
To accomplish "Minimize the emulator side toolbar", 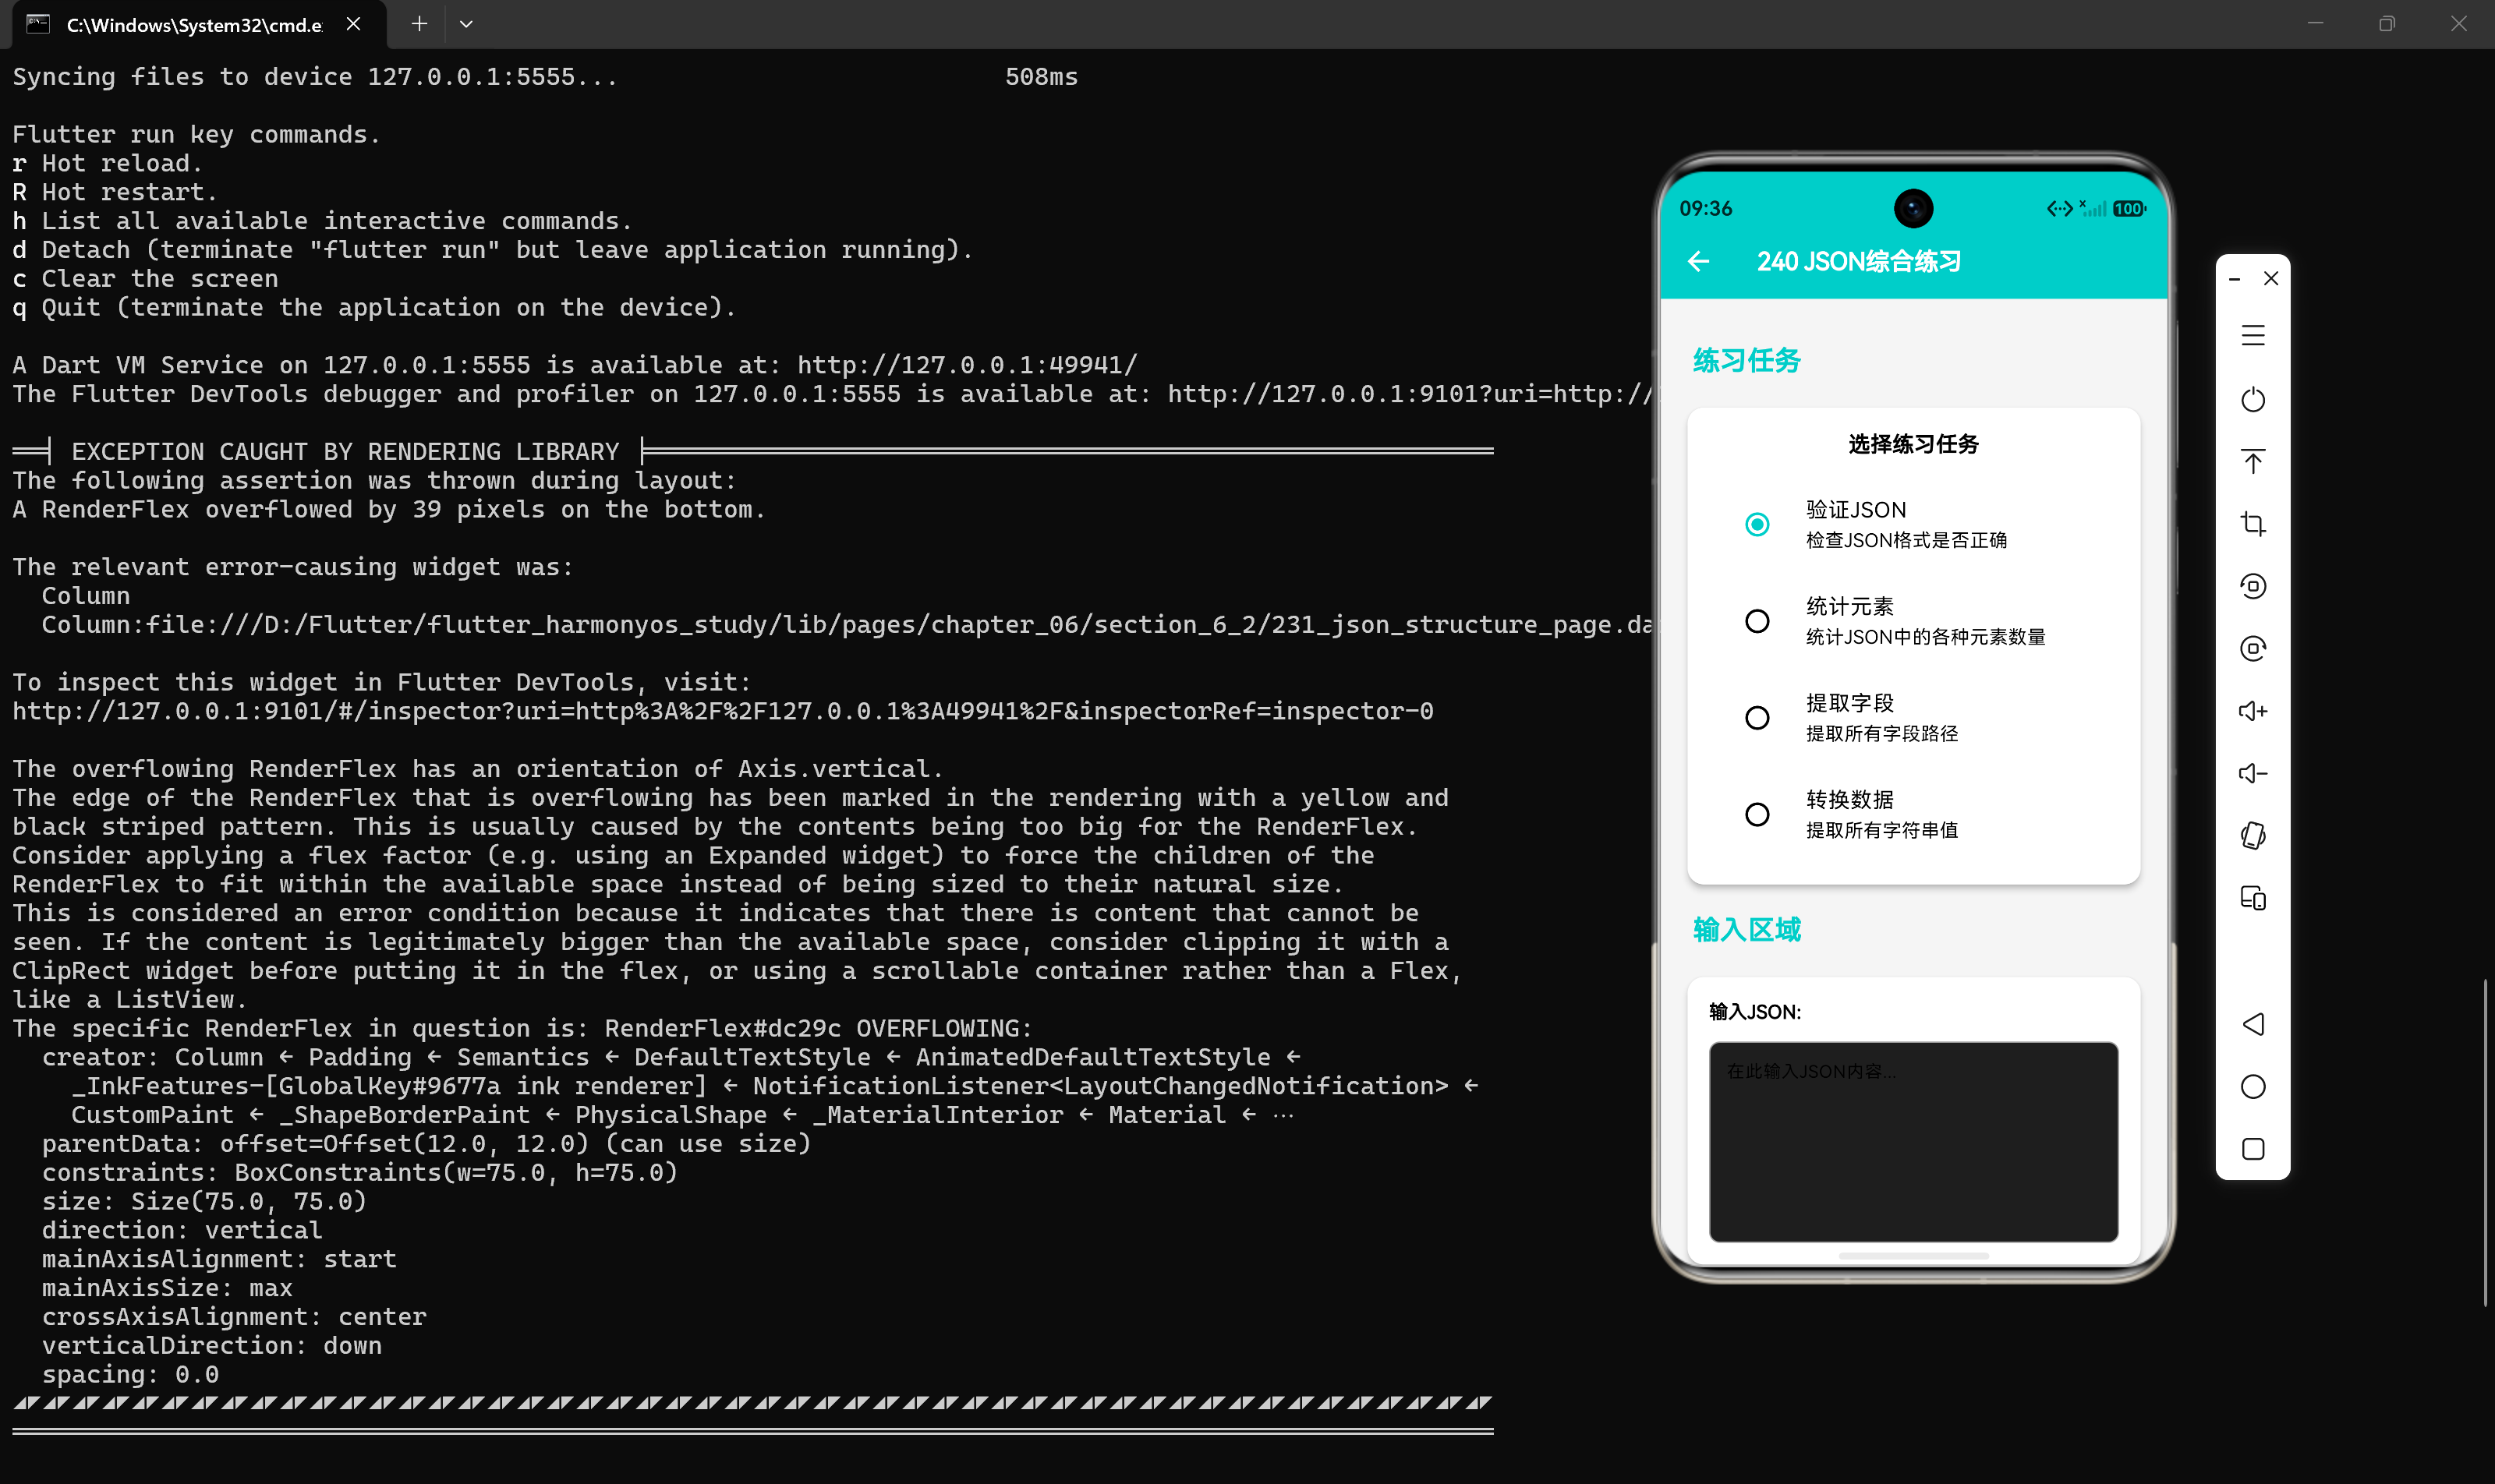I will click(x=2234, y=279).
